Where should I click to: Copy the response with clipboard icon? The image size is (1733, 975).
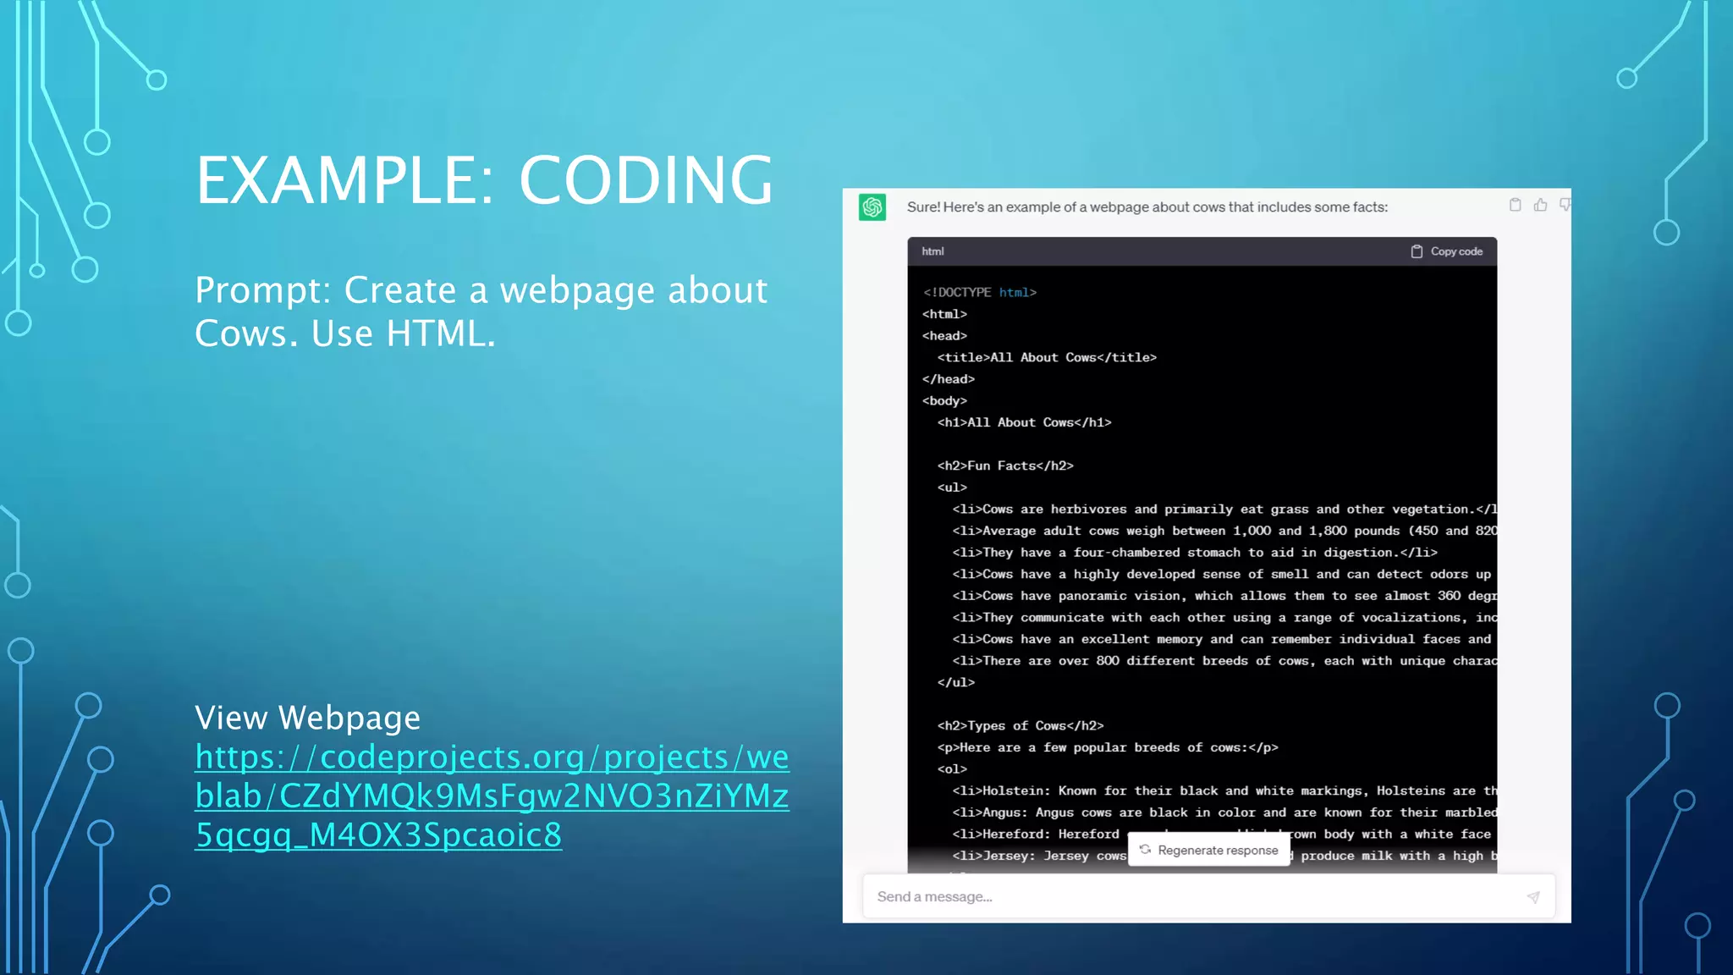click(x=1515, y=205)
